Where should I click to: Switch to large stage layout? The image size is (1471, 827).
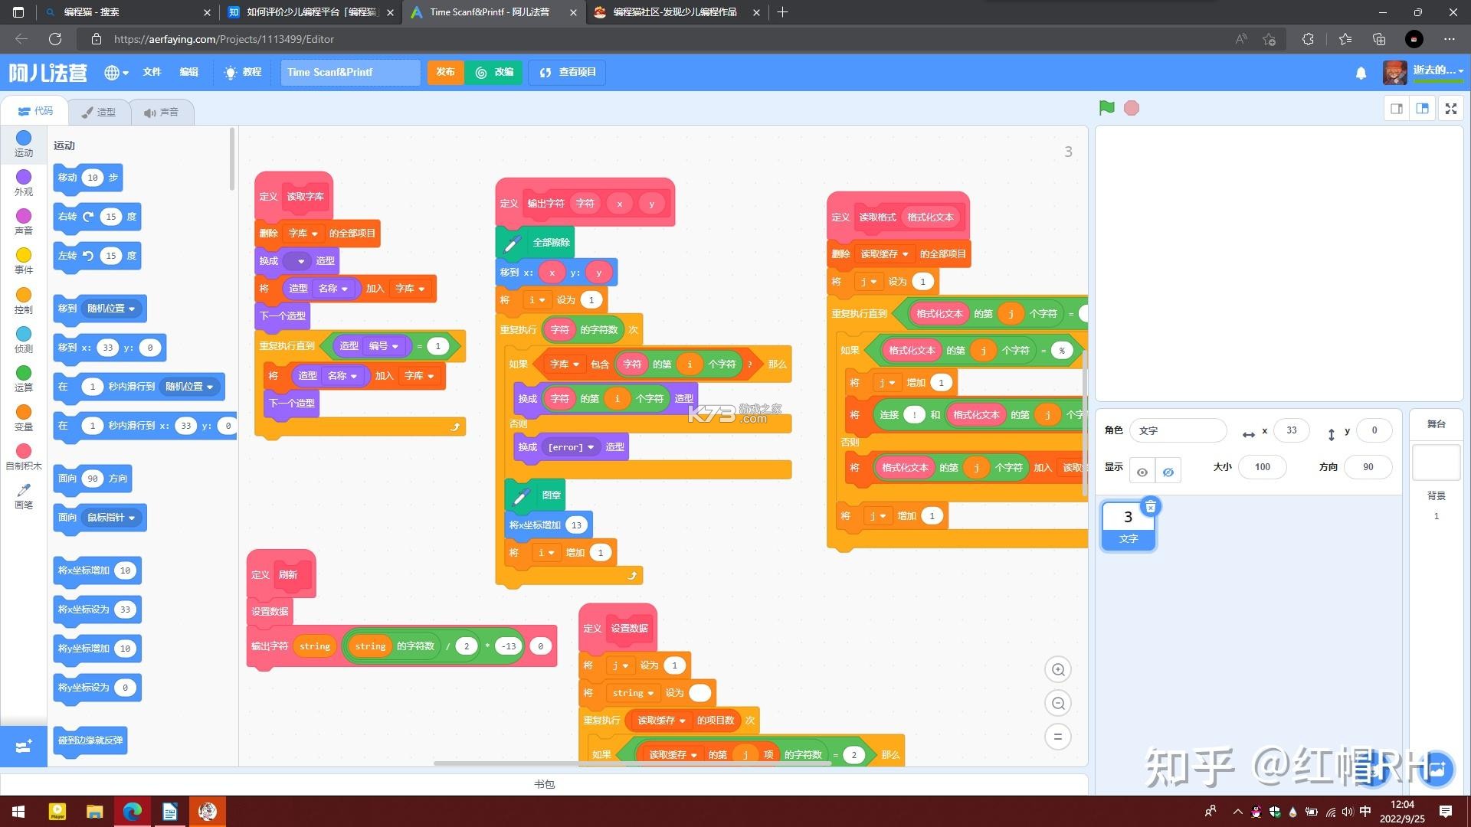(x=1423, y=109)
